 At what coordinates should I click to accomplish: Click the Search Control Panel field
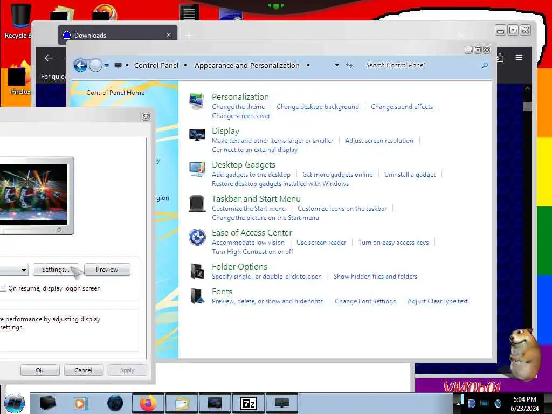(x=420, y=65)
